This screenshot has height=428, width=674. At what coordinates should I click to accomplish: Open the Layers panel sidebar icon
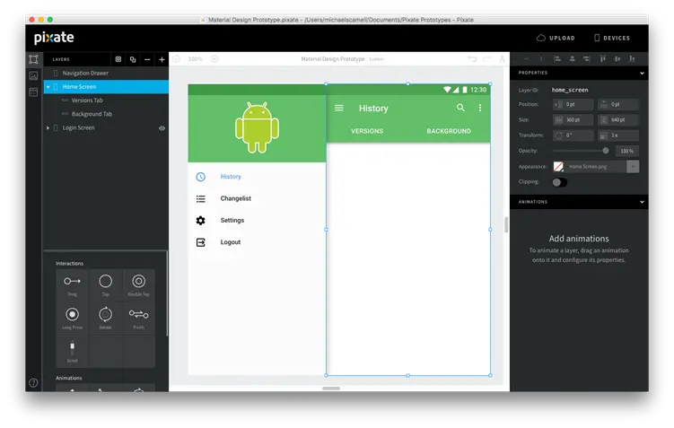pyautogui.click(x=33, y=59)
